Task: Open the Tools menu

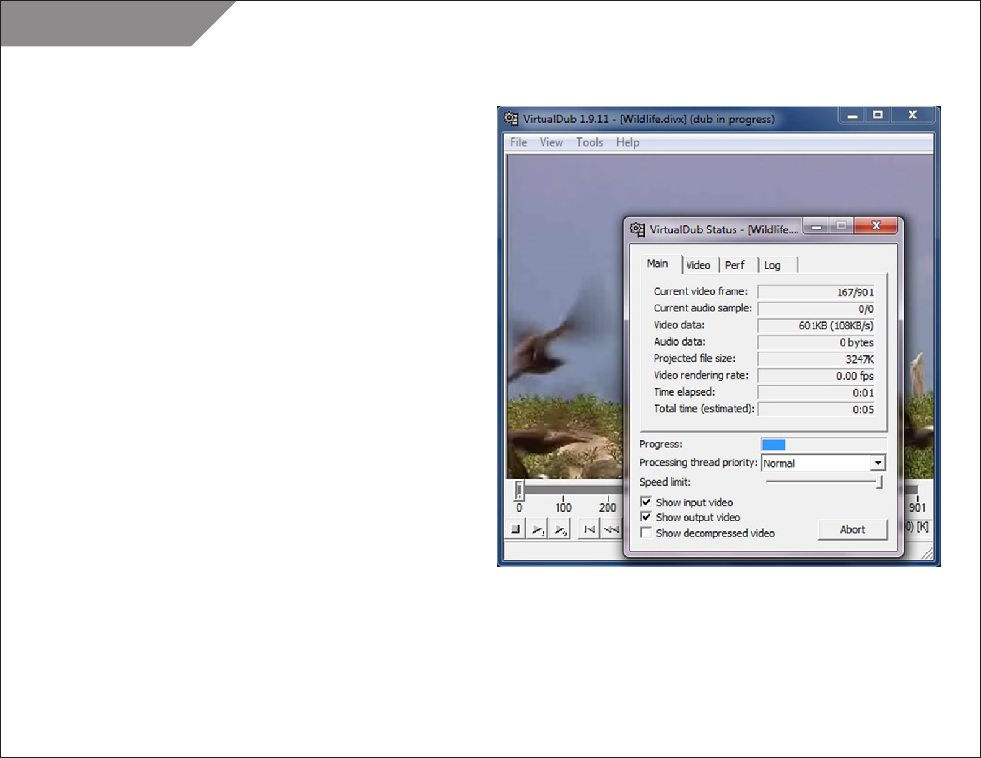Action: pyautogui.click(x=590, y=142)
